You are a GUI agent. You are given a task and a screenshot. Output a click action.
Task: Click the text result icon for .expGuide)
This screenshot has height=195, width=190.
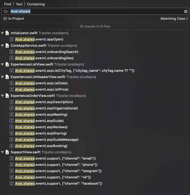[12, 121]
